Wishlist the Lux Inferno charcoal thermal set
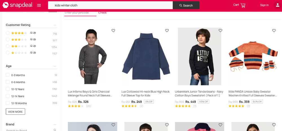The width and height of the screenshot is (282, 131). [x=113, y=30]
